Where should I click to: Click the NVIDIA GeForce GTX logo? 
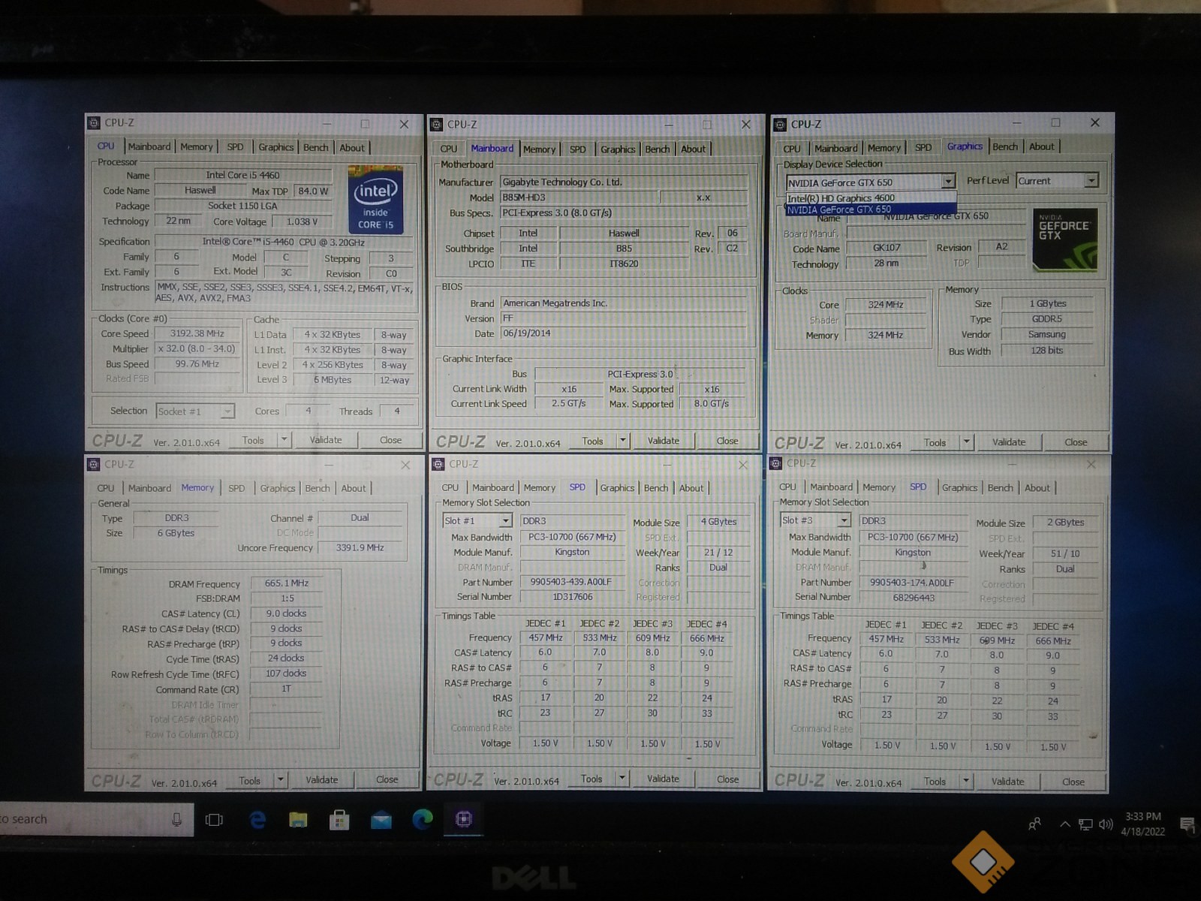pos(1064,240)
